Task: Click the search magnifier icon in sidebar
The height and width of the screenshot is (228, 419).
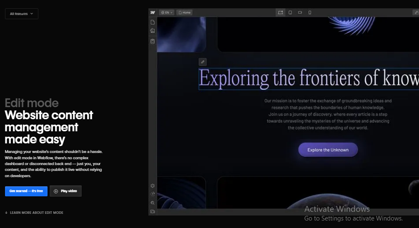Action: coord(153,203)
